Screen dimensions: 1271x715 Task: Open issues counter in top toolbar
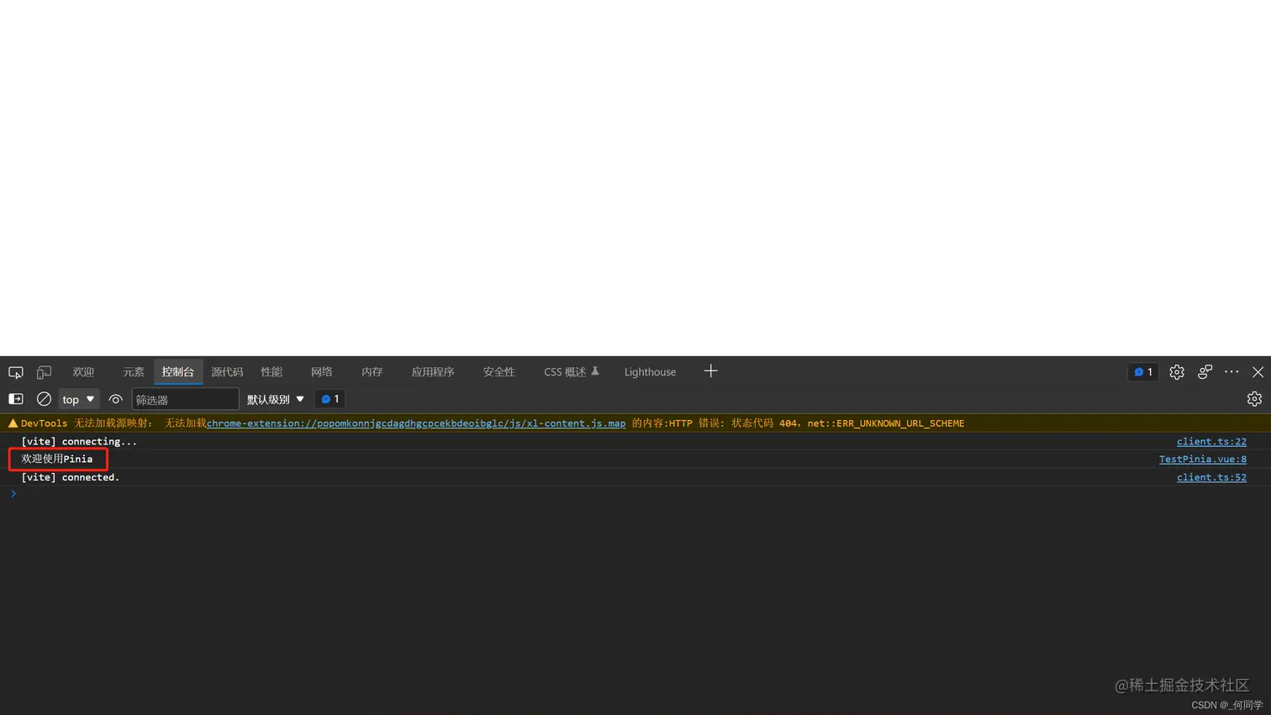point(1143,372)
